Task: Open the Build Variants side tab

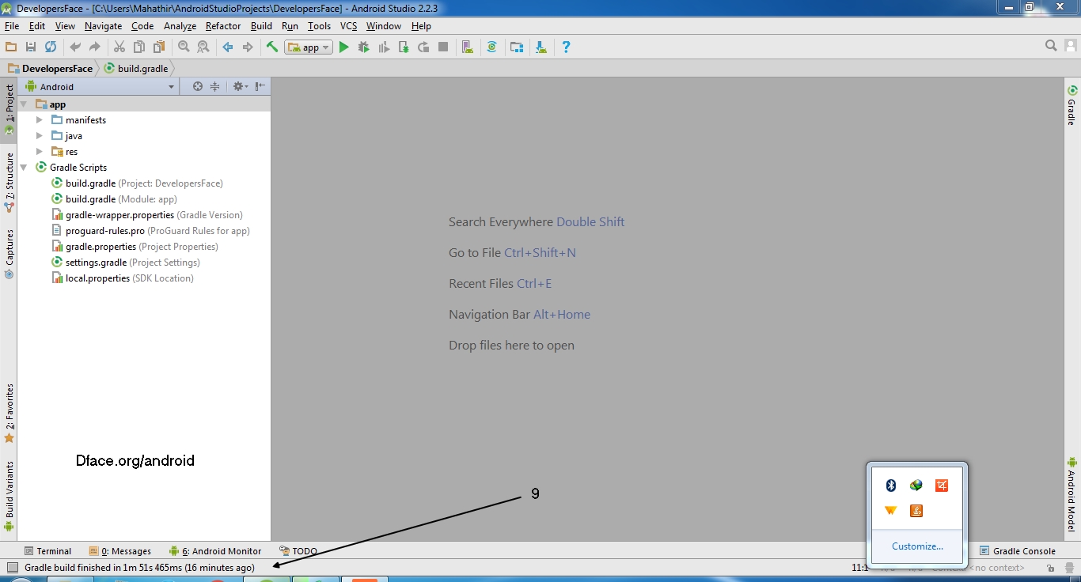Action: 9,496
